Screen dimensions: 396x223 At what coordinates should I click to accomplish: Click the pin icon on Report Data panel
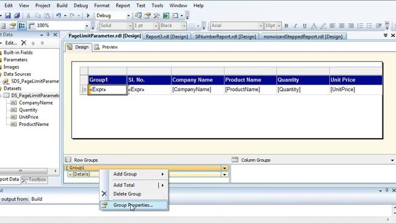pyautogui.click(x=48, y=35)
